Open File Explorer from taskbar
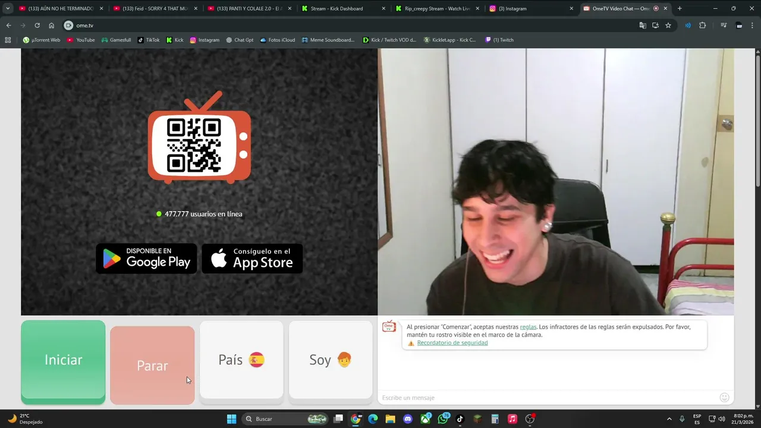The width and height of the screenshot is (761, 428). (390, 419)
